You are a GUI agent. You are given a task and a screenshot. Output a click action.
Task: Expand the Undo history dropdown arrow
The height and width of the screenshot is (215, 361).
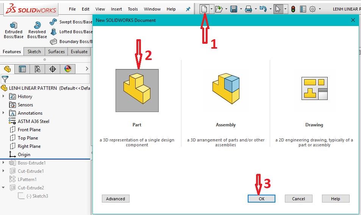pos(270,9)
